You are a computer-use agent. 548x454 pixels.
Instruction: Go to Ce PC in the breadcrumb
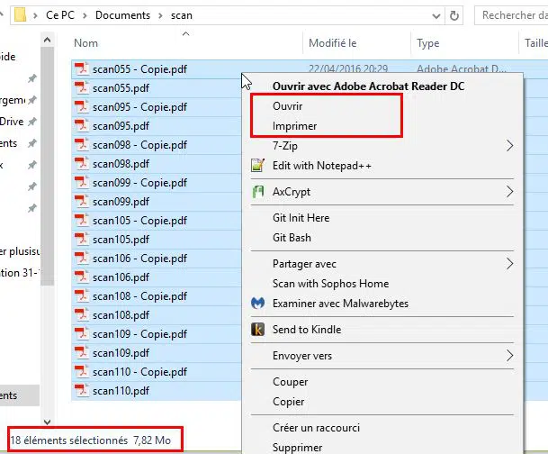pos(60,15)
